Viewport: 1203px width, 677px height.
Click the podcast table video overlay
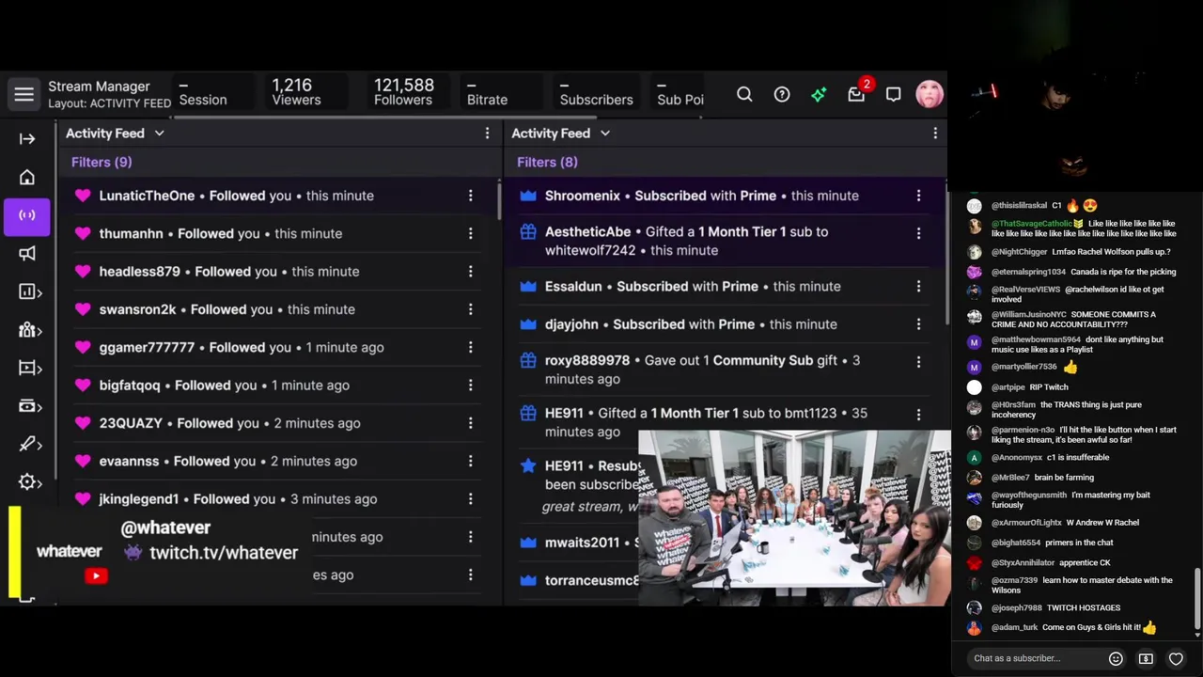click(x=794, y=518)
